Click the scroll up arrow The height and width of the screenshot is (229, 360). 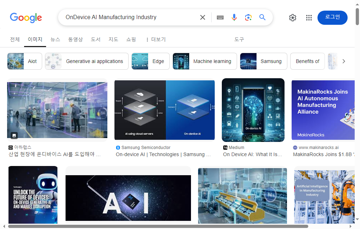pos(357,4)
